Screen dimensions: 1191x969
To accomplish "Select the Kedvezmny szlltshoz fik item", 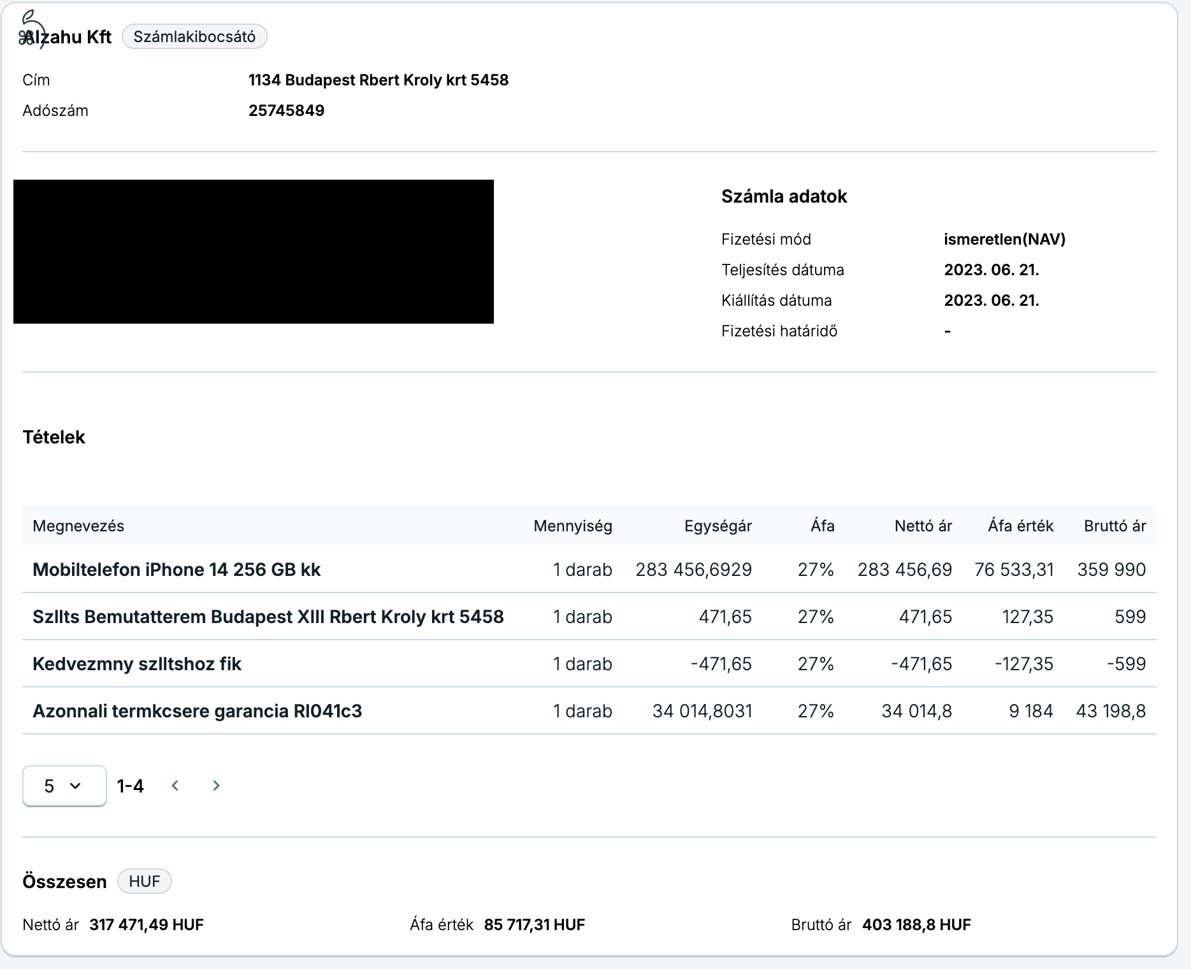I will 137,664.
